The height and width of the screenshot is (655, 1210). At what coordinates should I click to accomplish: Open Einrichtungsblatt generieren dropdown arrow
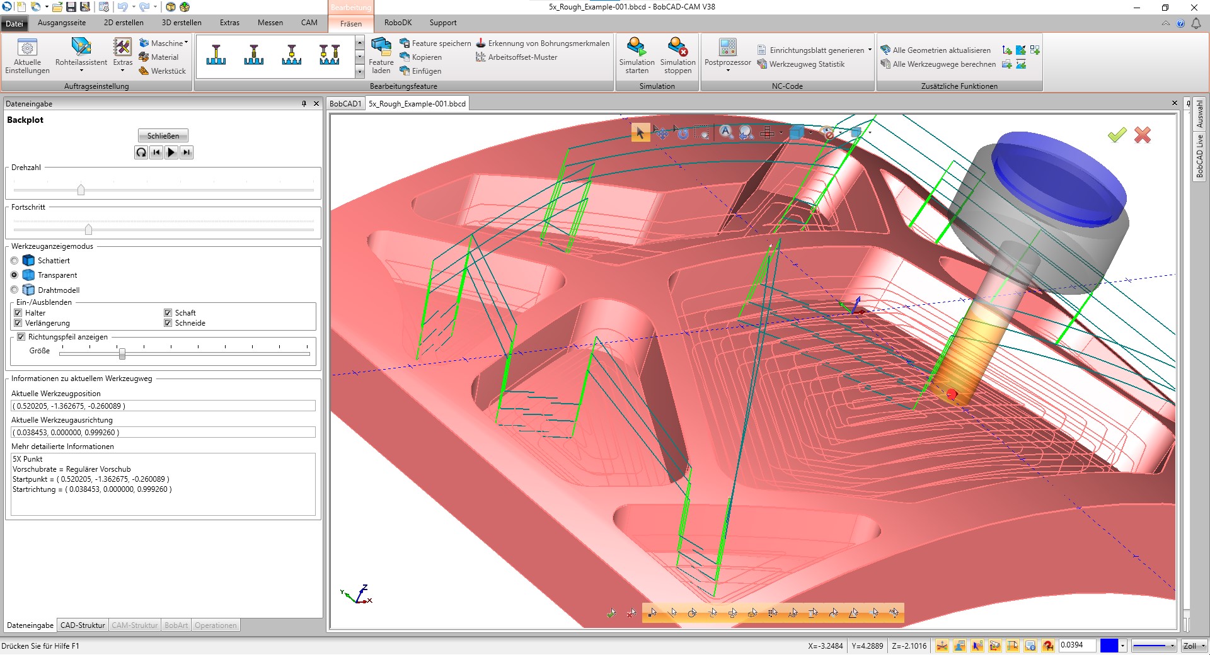coord(870,50)
